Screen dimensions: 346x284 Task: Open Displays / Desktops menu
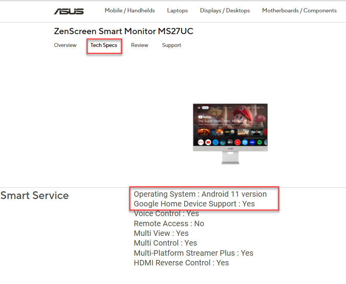point(225,10)
